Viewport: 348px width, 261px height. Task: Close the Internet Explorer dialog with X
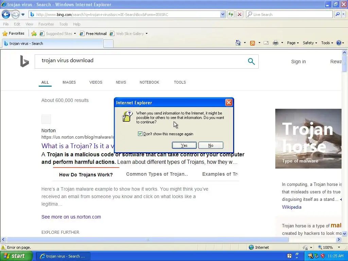229,103
